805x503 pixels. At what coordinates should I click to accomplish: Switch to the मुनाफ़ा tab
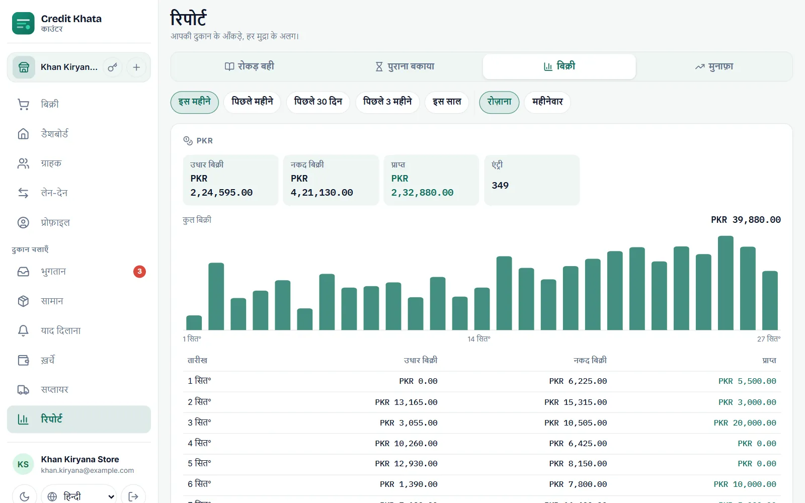714,66
